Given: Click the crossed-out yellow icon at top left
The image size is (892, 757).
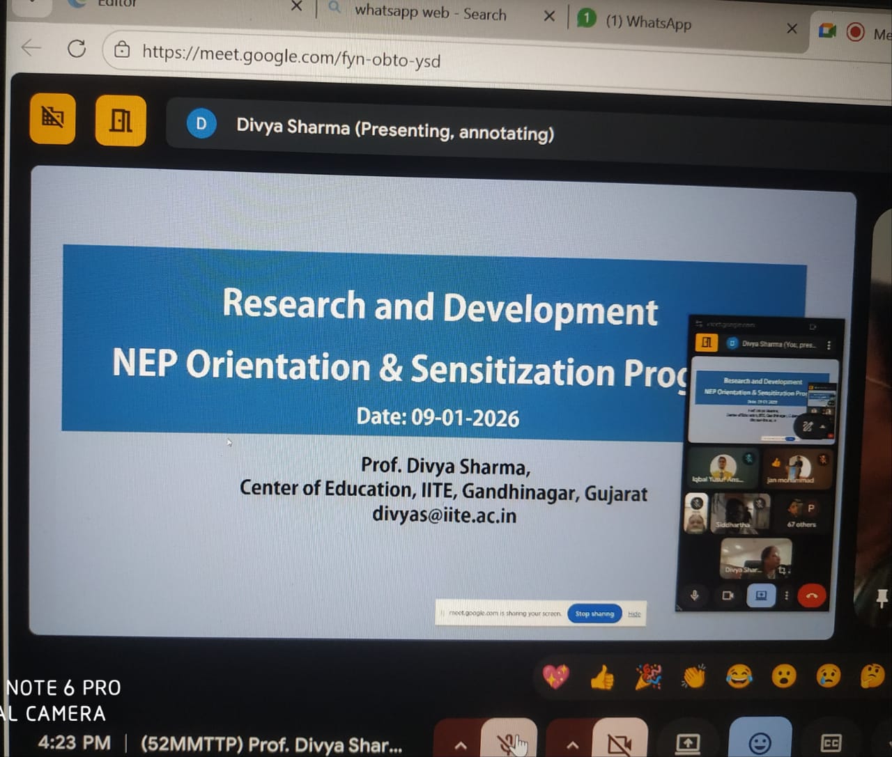Looking at the screenshot, I should (53, 118).
